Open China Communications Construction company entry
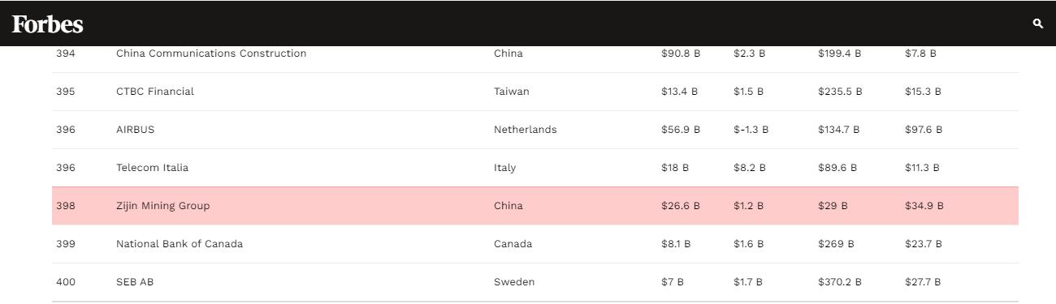Screen dimensions: 1056x304 click(x=211, y=54)
